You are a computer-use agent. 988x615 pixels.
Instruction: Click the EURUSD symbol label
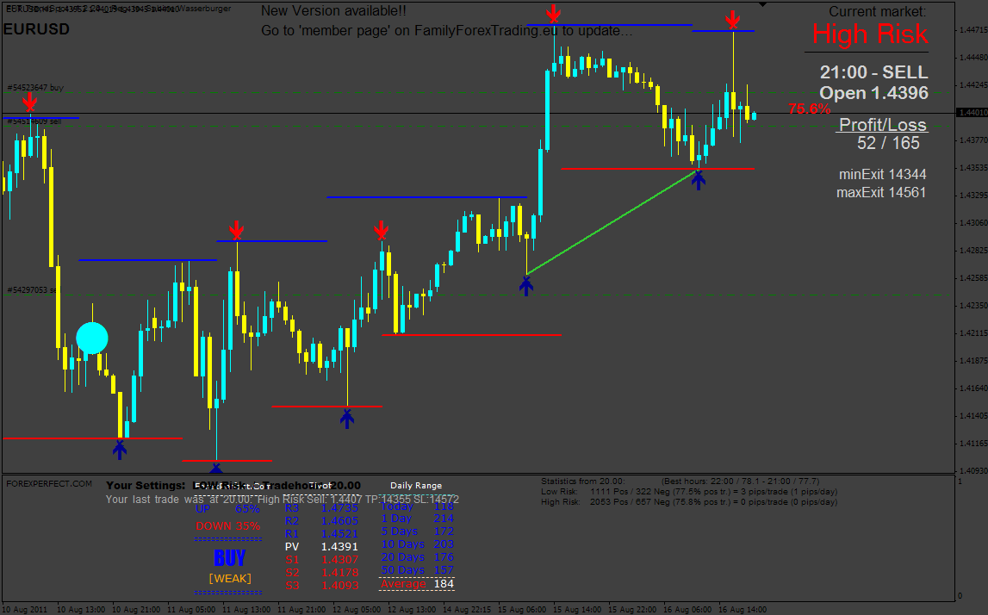click(36, 29)
